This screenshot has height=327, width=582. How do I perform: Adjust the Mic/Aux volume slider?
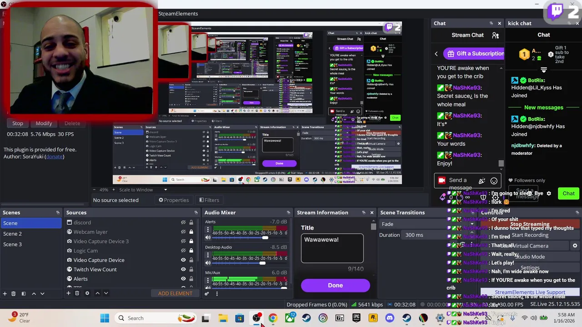(284, 288)
